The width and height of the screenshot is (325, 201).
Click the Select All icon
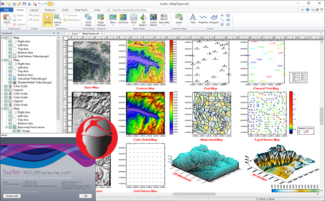tap(57, 17)
